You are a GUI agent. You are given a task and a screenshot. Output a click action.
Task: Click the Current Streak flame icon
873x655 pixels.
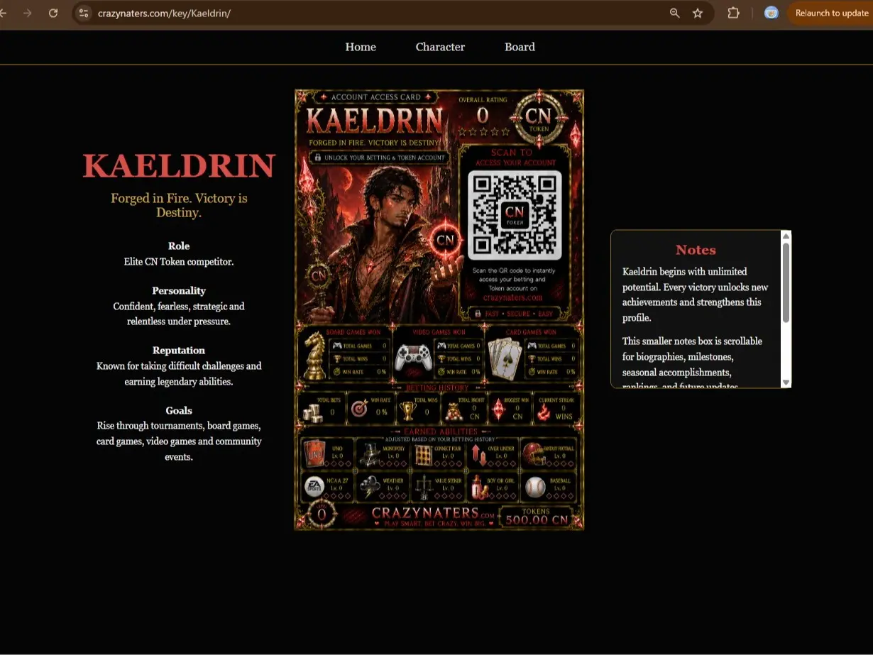pos(543,411)
